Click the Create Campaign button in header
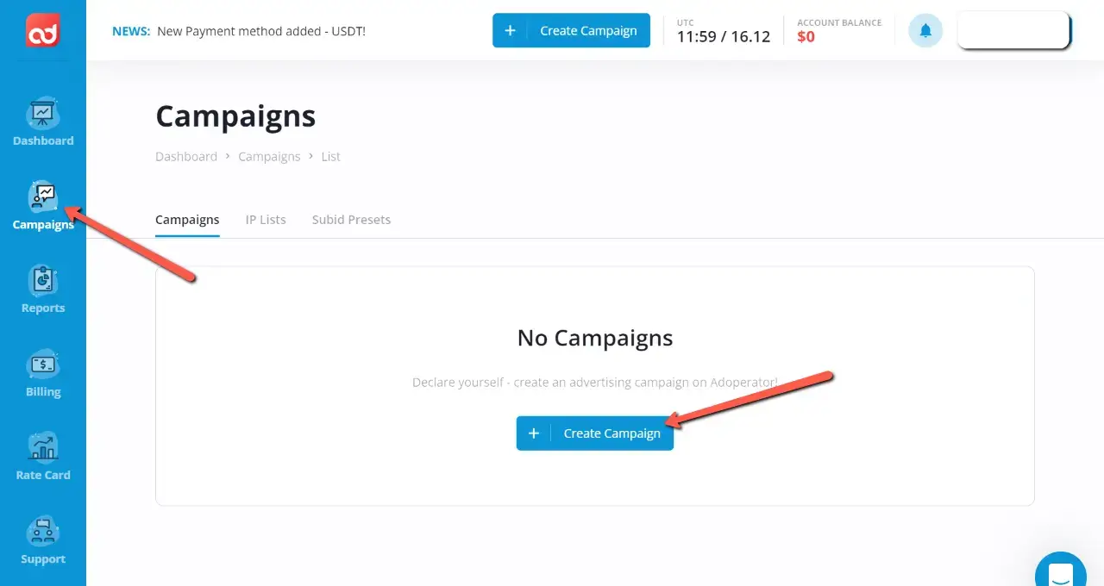 tap(588, 30)
